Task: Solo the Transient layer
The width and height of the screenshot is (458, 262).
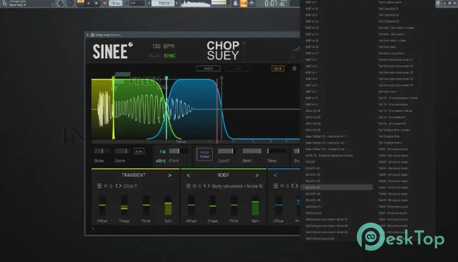Action: 111,186
